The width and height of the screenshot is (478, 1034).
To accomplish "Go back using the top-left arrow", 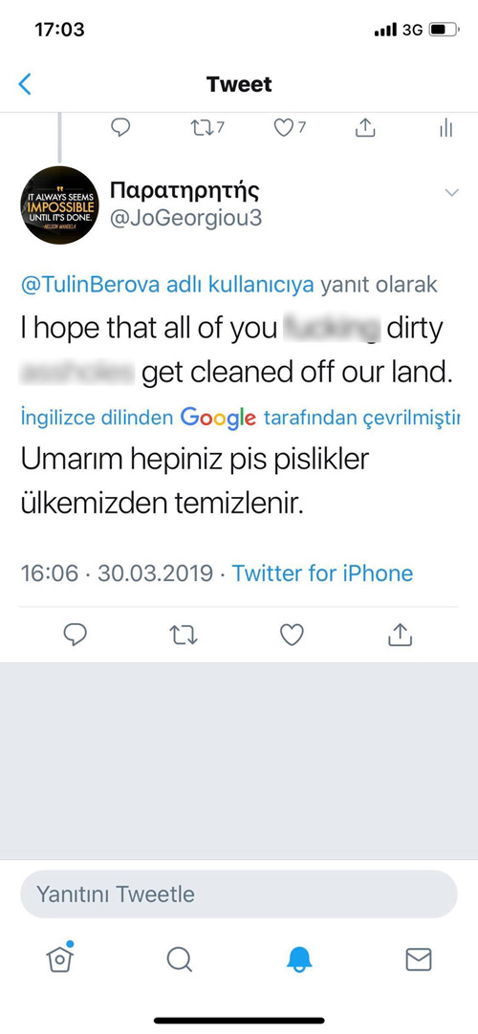I will pyautogui.click(x=25, y=84).
